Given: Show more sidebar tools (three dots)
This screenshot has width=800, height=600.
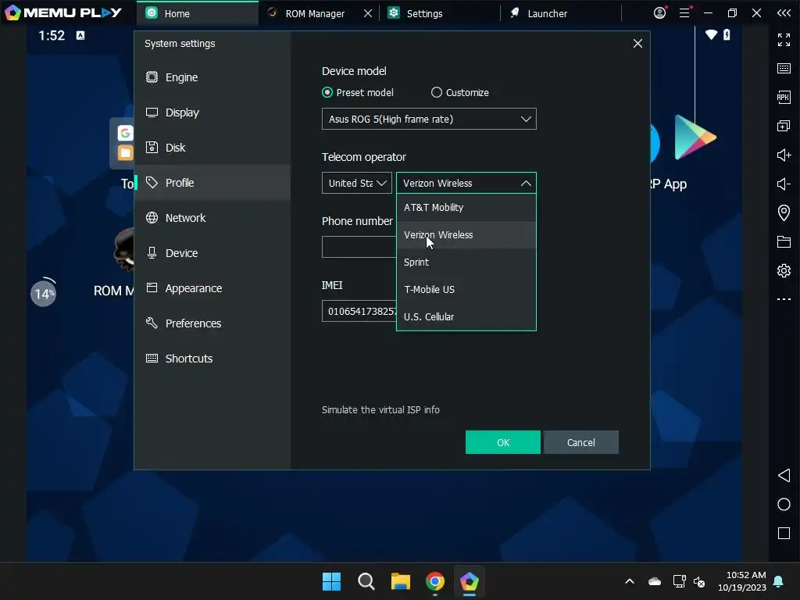Looking at the screenshot, I should point(784,299).
